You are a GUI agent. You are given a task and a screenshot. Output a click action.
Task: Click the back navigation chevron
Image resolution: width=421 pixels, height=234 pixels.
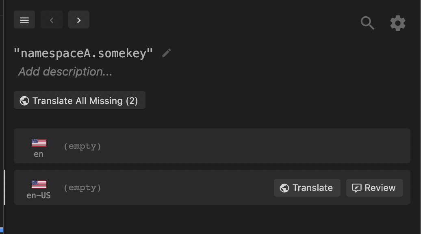click(x=51, y=19)
